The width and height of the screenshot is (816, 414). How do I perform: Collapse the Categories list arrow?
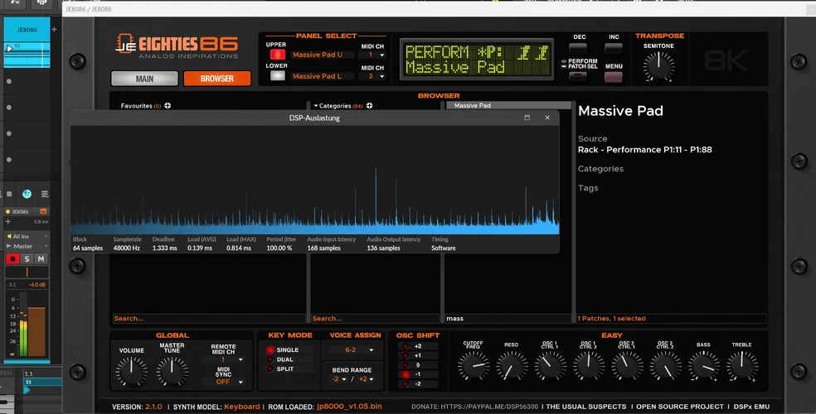[x=315, y=105]
